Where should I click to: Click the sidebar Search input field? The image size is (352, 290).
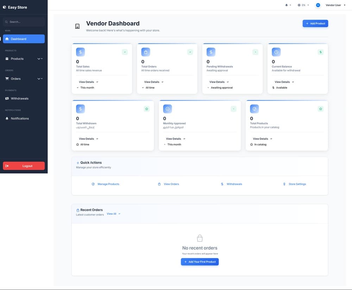[x=25, y=22]
